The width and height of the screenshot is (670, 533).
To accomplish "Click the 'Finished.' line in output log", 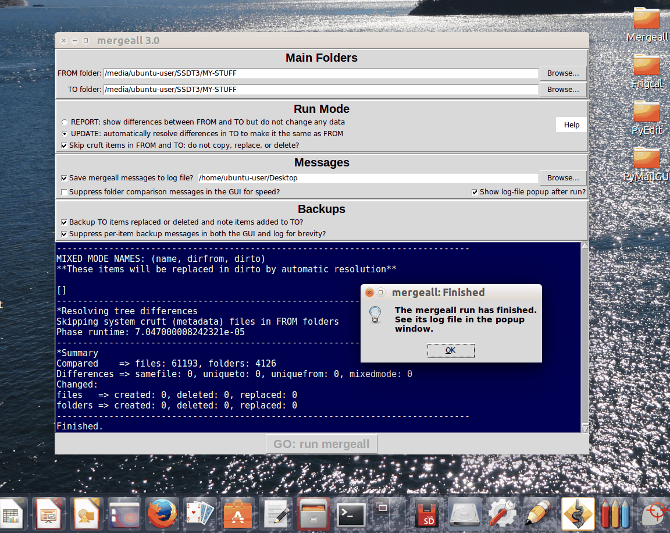I will tap(80, 426).
